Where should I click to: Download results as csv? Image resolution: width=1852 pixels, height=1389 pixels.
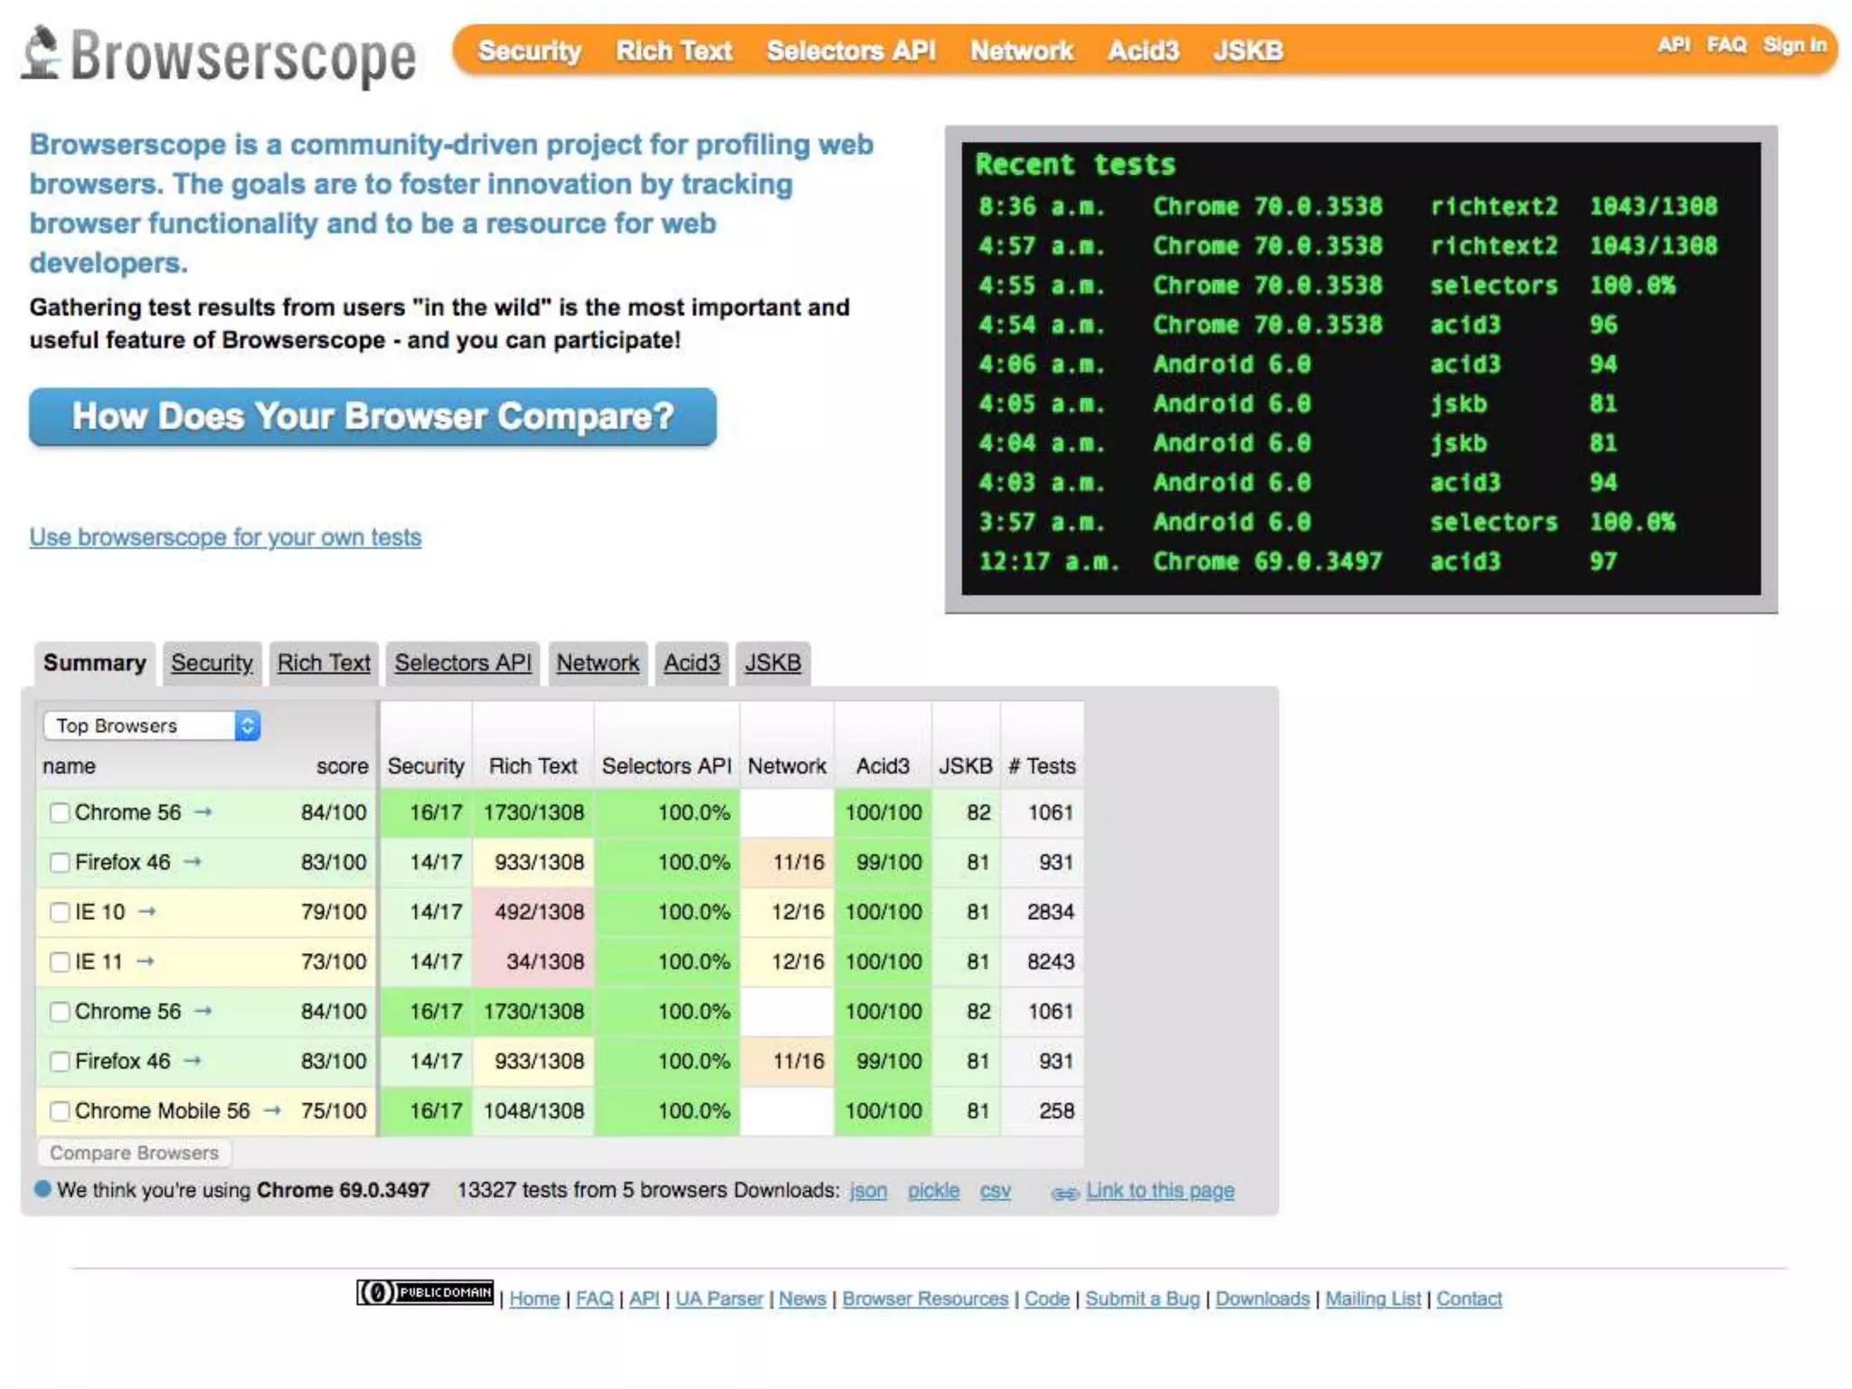(995, 1191)
